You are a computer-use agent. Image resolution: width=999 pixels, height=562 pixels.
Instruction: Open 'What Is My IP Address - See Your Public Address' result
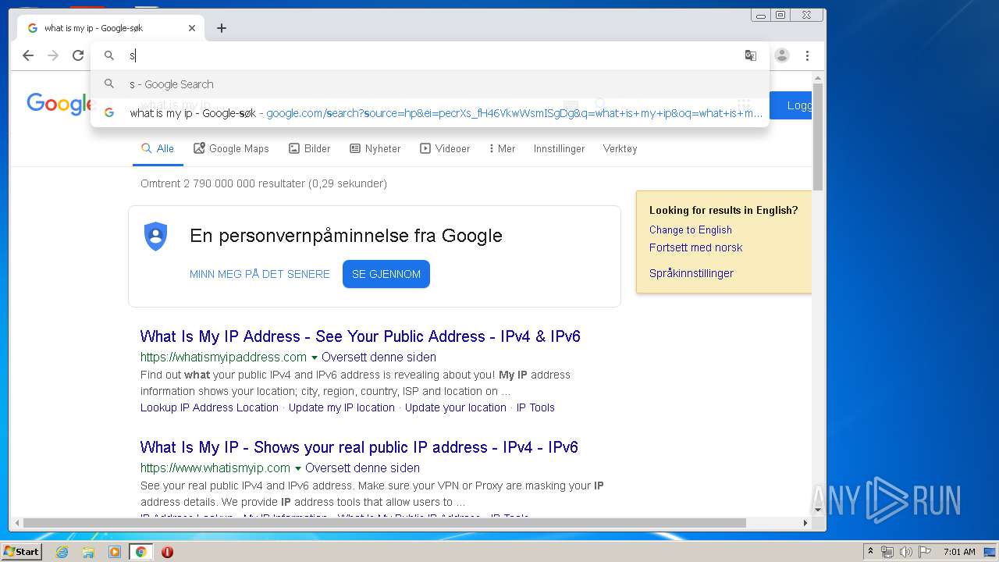pos(361,336)
